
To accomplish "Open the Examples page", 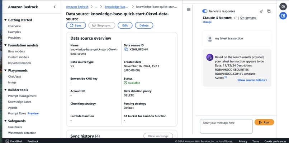I will pos(14,32).
